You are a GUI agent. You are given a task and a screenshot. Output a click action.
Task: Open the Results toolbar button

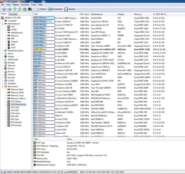tap(70, 9)
